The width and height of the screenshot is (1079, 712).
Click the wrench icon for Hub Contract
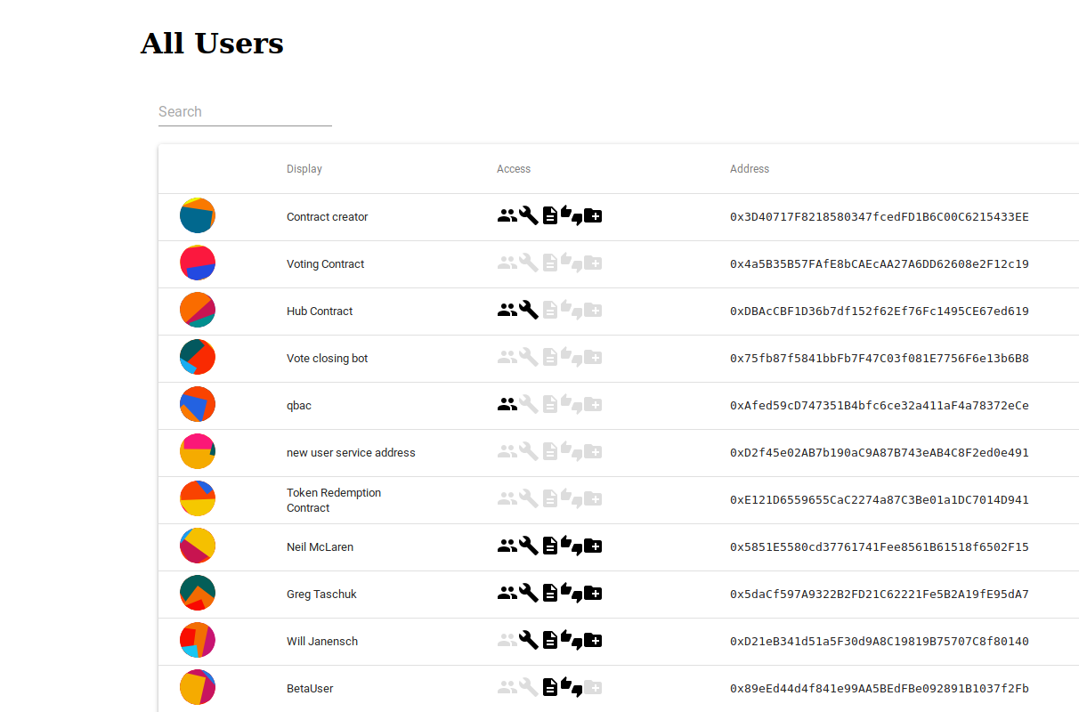click(x=529, y=311)
